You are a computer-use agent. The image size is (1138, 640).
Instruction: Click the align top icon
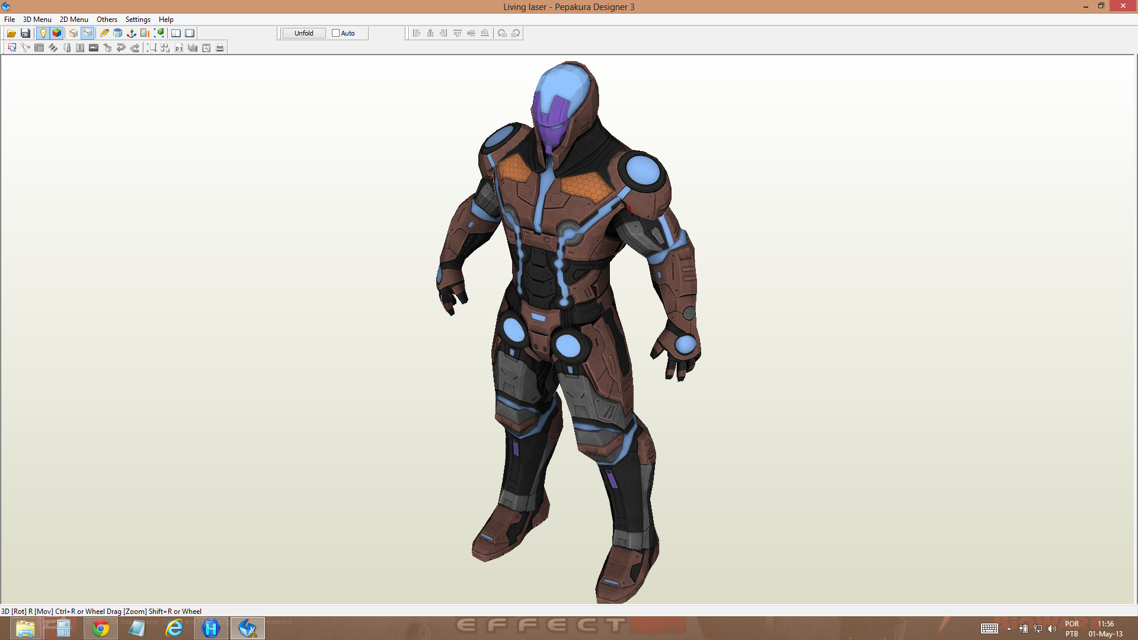pos(458,33)
